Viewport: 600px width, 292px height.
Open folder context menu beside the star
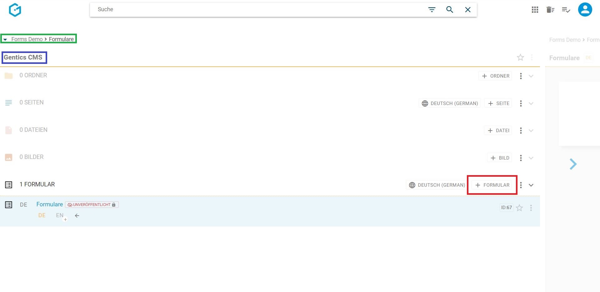(532, 57)
